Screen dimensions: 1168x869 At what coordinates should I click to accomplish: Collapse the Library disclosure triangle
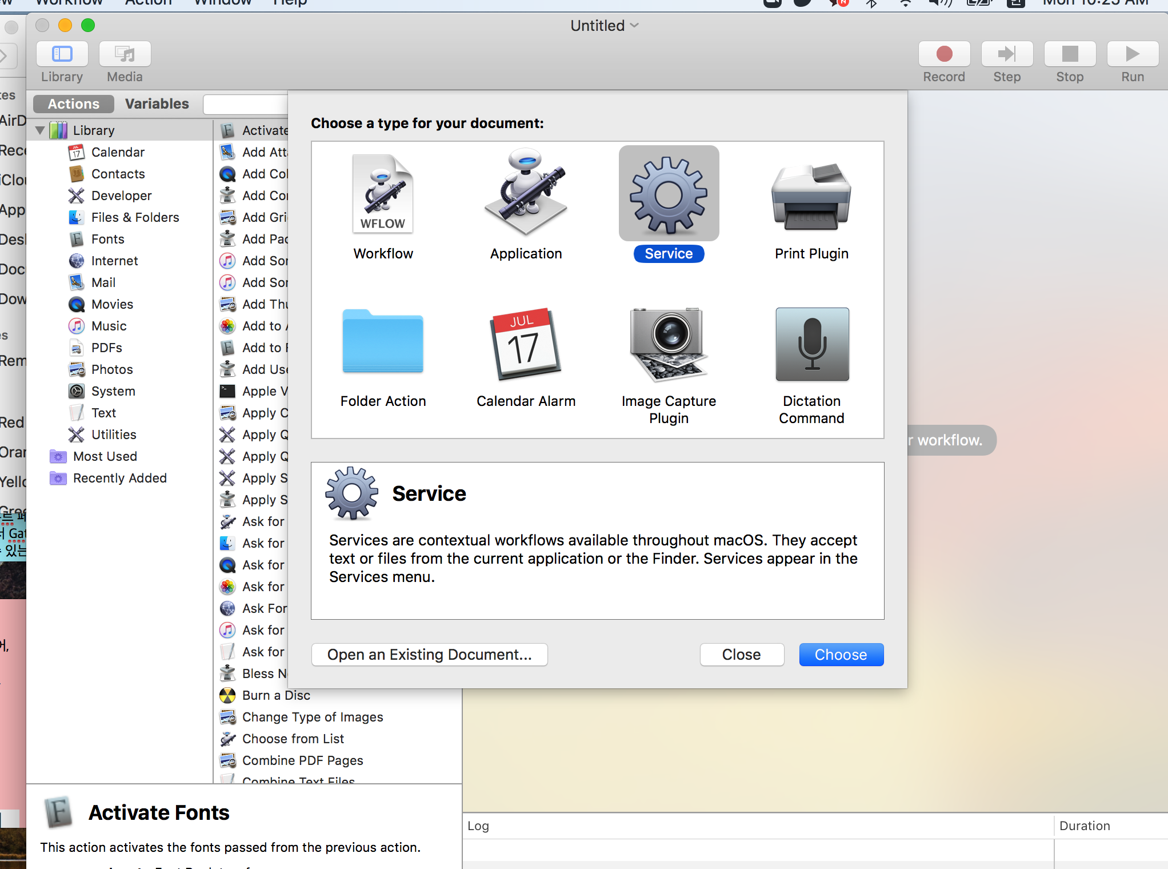coord(40,130)
